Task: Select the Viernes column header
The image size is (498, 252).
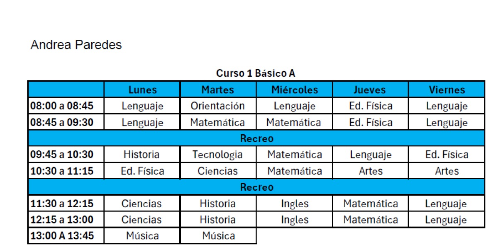Action: [x=447, y=90]
